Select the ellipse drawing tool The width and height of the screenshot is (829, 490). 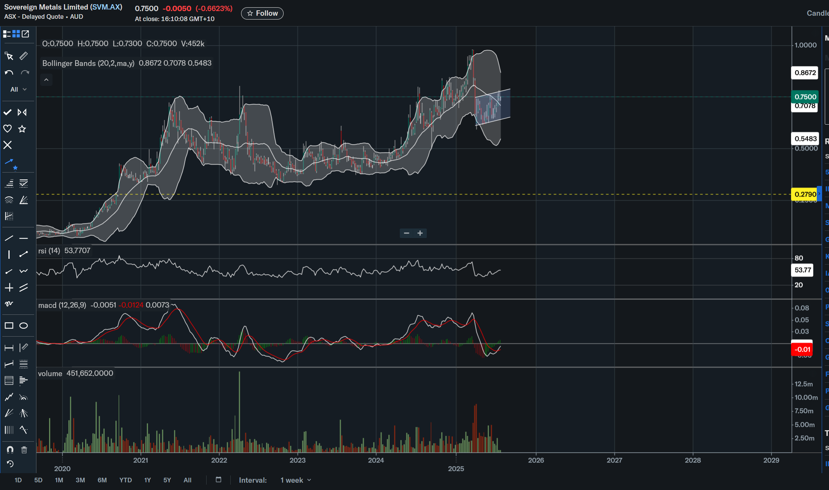click(23, 326)
